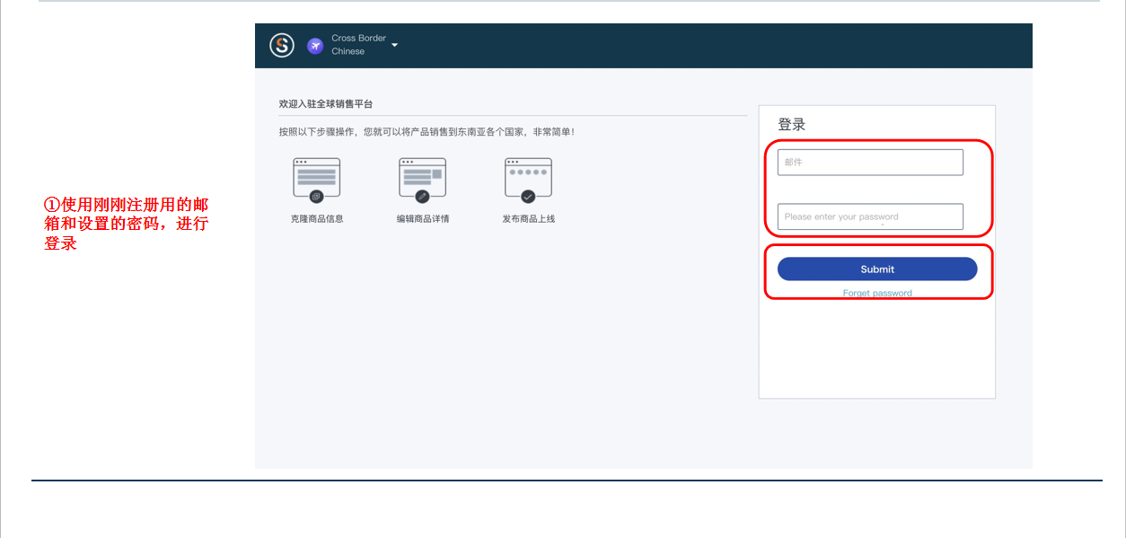Click the Cross Border label text
Image resolution: width=1126 pixels, height=538 pixels.
[x=359, y=38]
